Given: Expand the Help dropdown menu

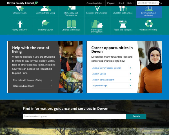Looking at the screenshot, I should pos(131,3).
